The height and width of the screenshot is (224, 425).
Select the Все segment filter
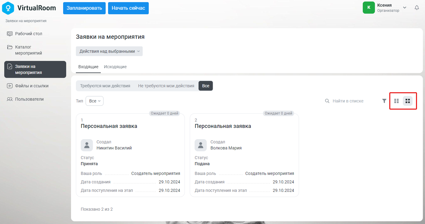pos(206,86)
